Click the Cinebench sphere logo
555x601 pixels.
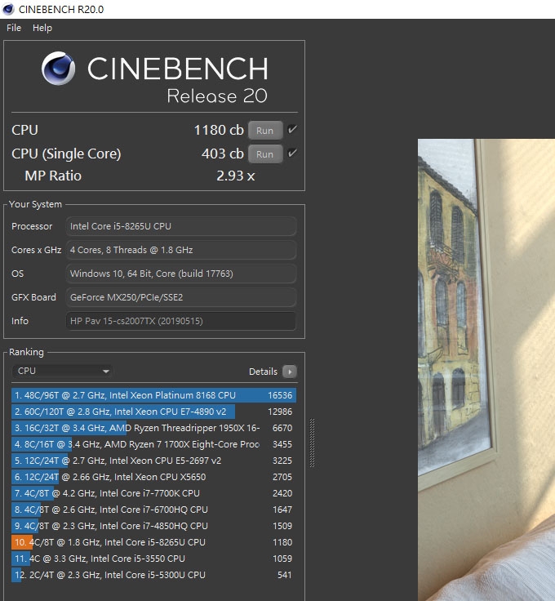[58, 69]
